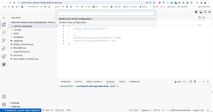Split the terminal

(191, 82)
